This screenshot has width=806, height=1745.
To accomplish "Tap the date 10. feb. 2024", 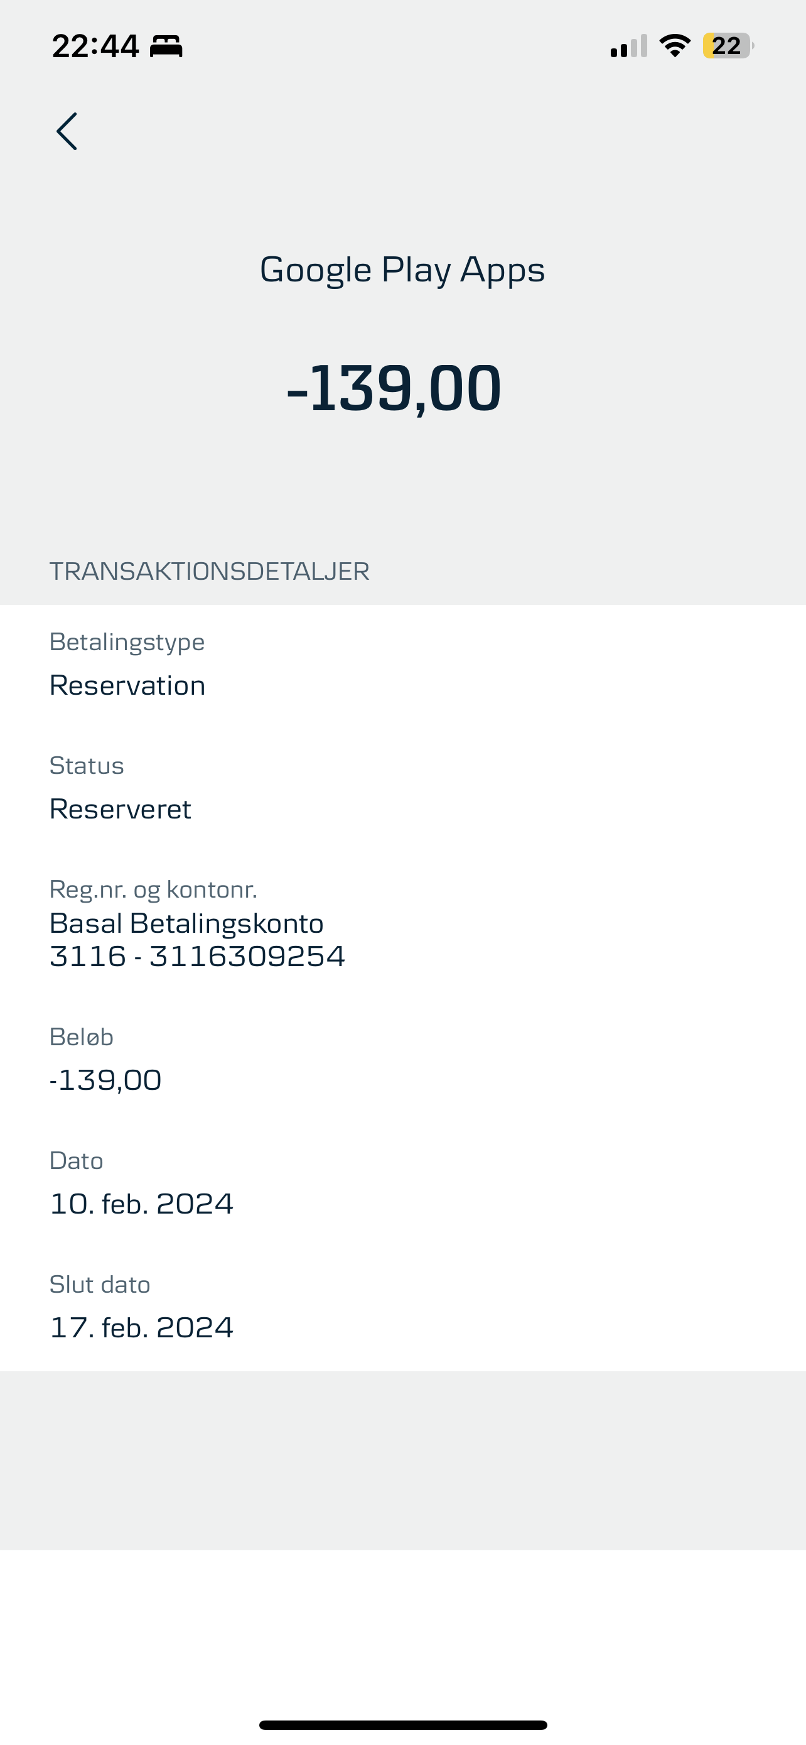I will (x=141, y=1204).
